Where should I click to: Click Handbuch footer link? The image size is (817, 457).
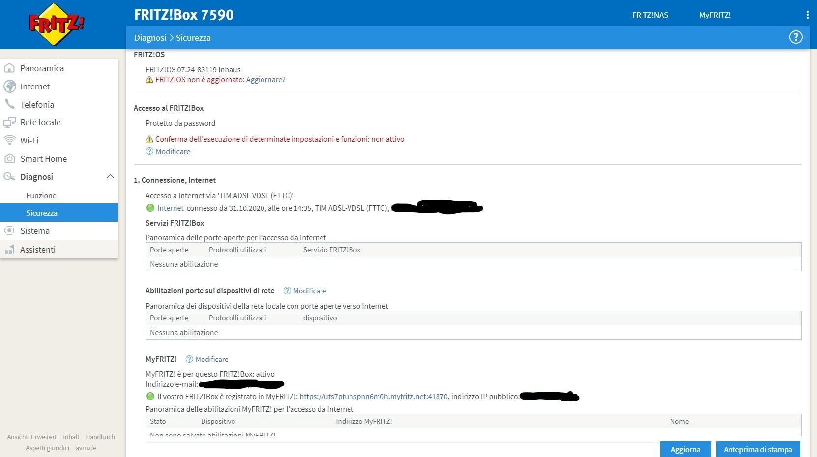pyautogui.click(x=100, y=437)
